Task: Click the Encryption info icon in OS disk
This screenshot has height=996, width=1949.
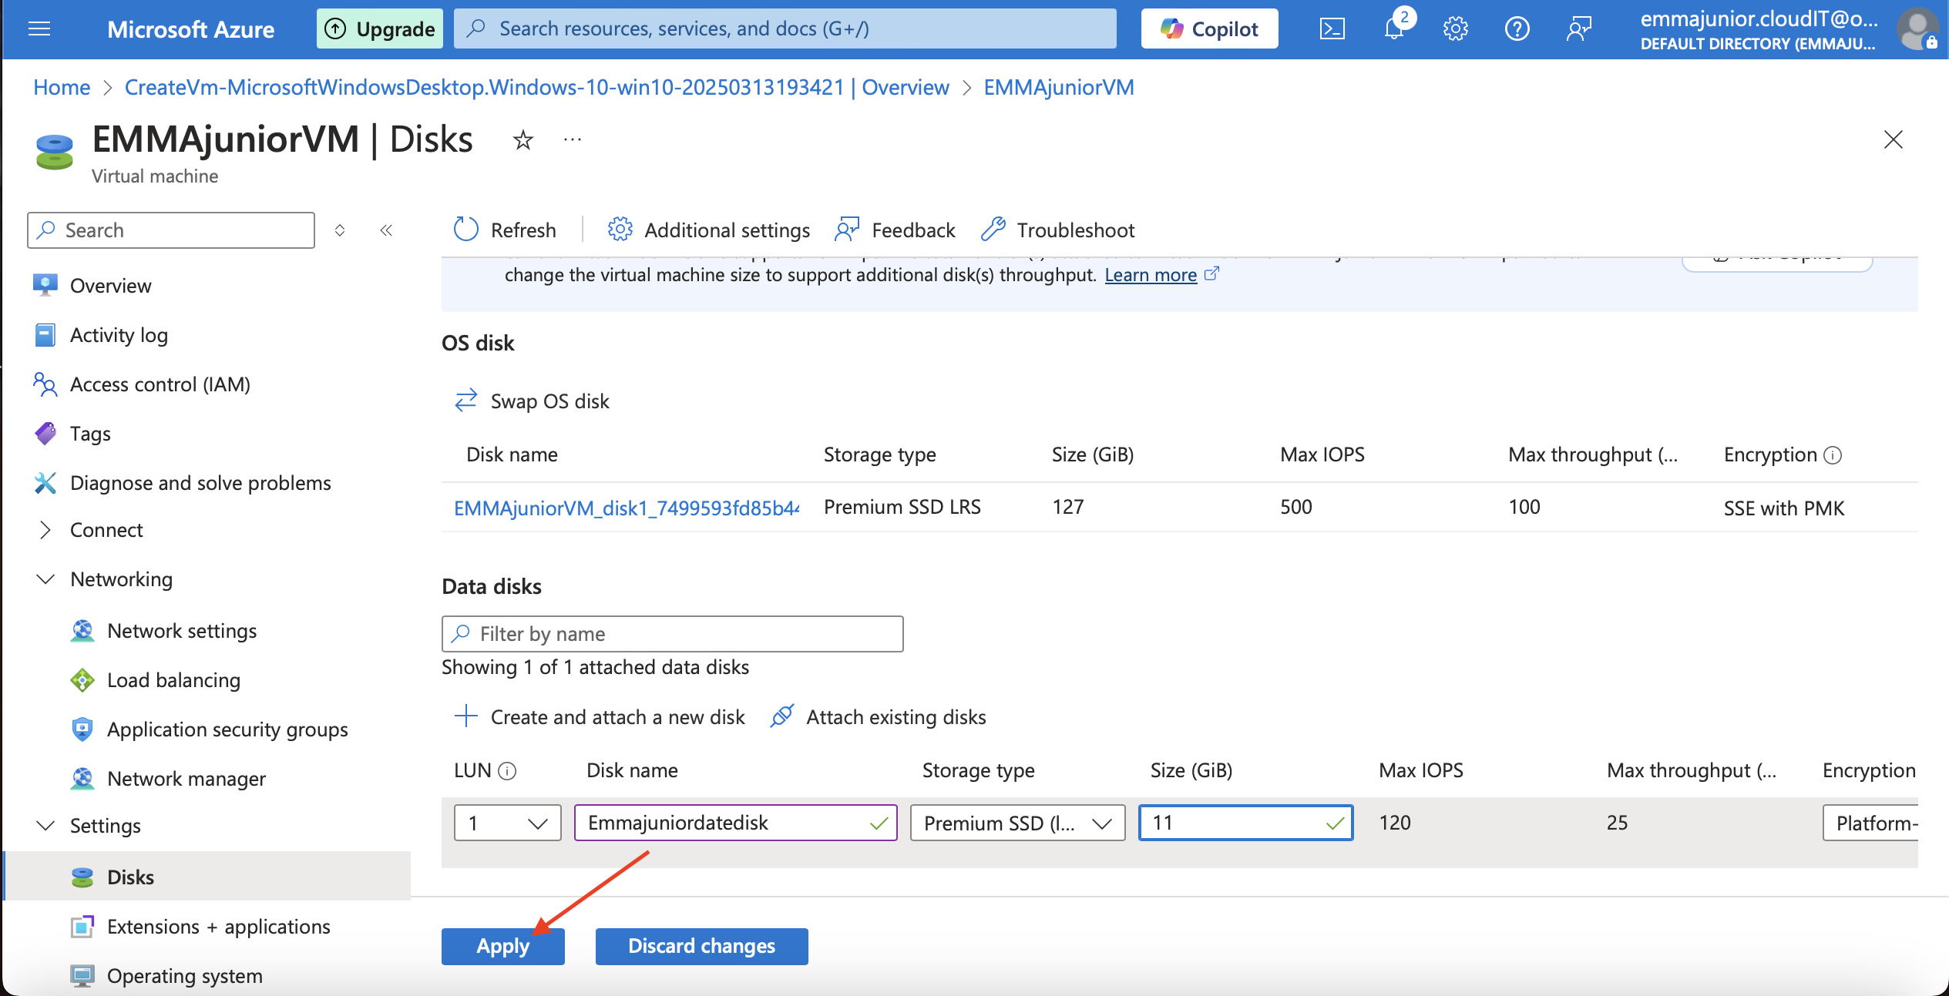Action: (1833, 455)
